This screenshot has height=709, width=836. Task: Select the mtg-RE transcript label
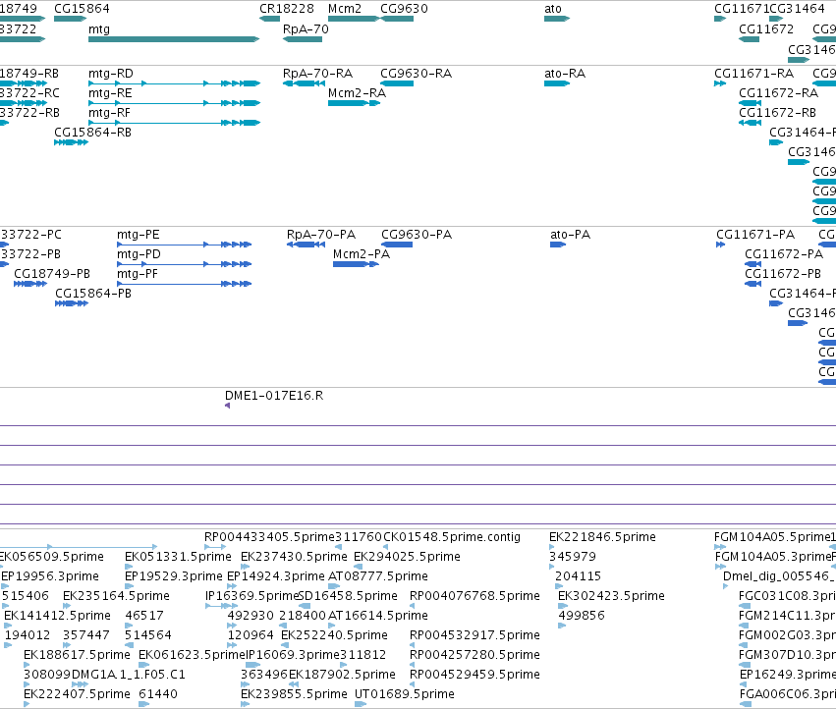(110, 93)
